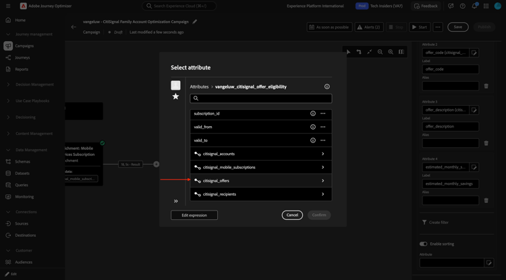Image resolution: width=506 pixels, height=280 pixels.
Task: Open Feedback button
Action: pos(426,6)
